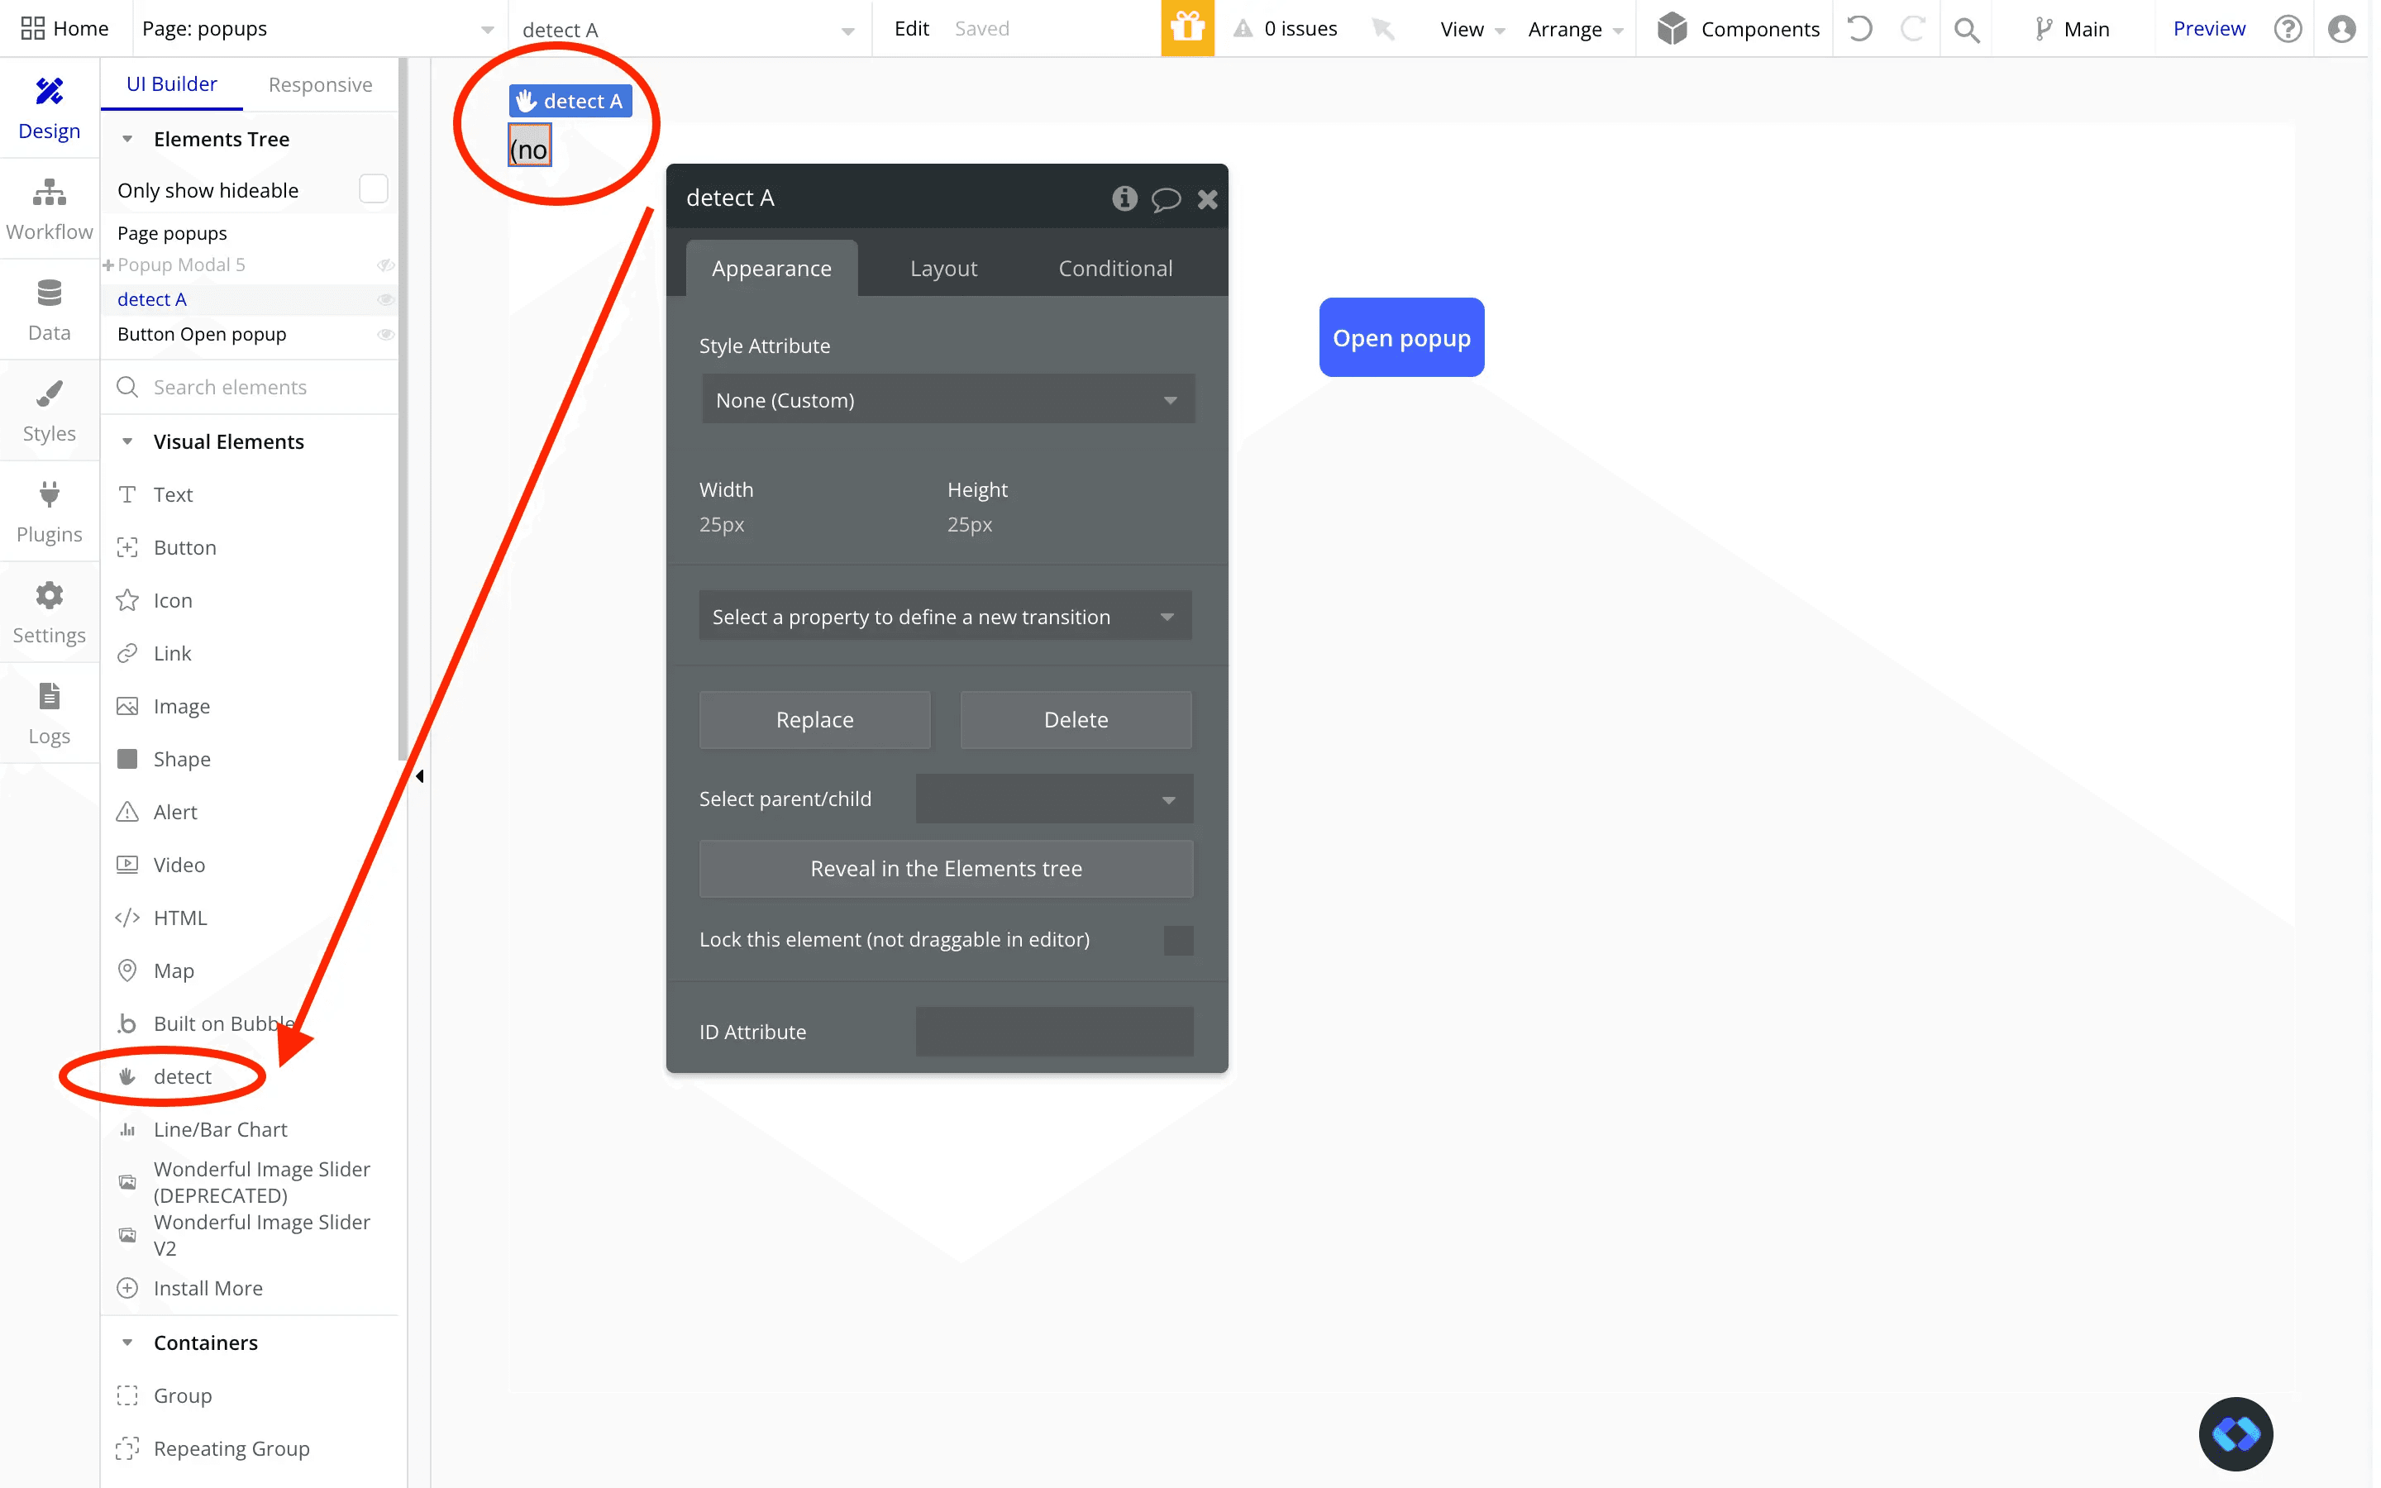Switch to the Responsive tab
The height and width of the screenshot is (1488, 2381).
coord(320,84)
